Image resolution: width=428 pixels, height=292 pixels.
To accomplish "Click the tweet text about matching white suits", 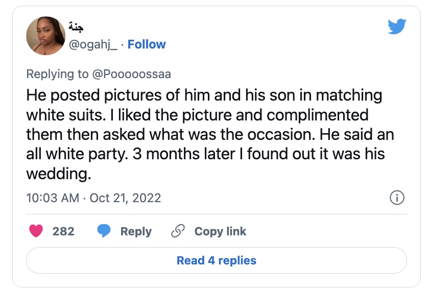I will coord(204,95).
